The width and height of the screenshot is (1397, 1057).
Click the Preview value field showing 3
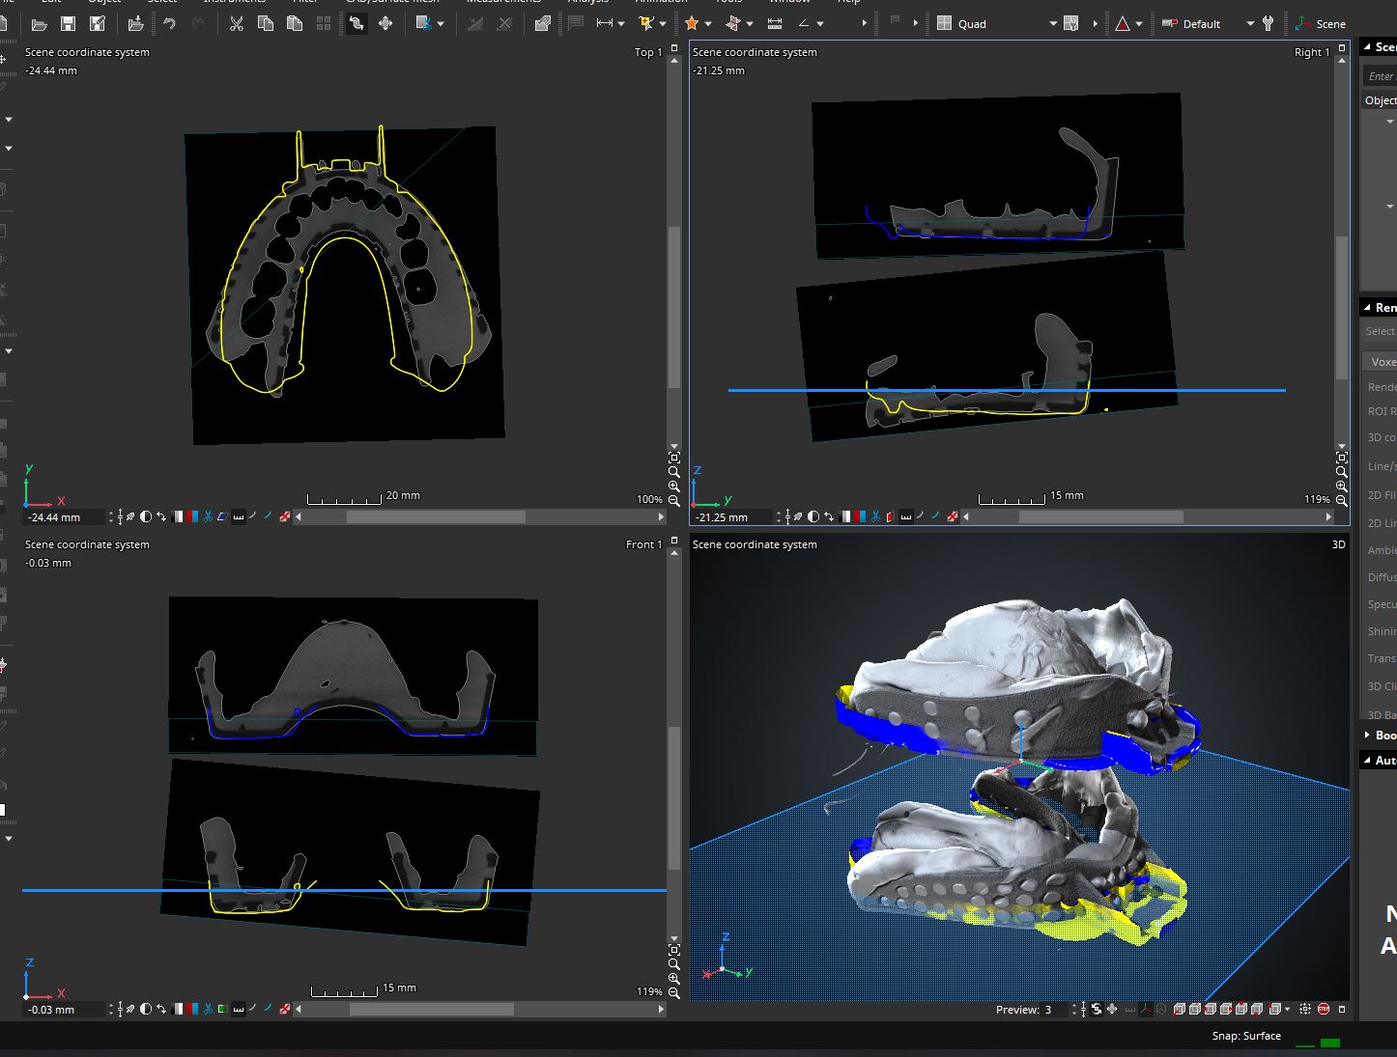tap(1055, 1010)
